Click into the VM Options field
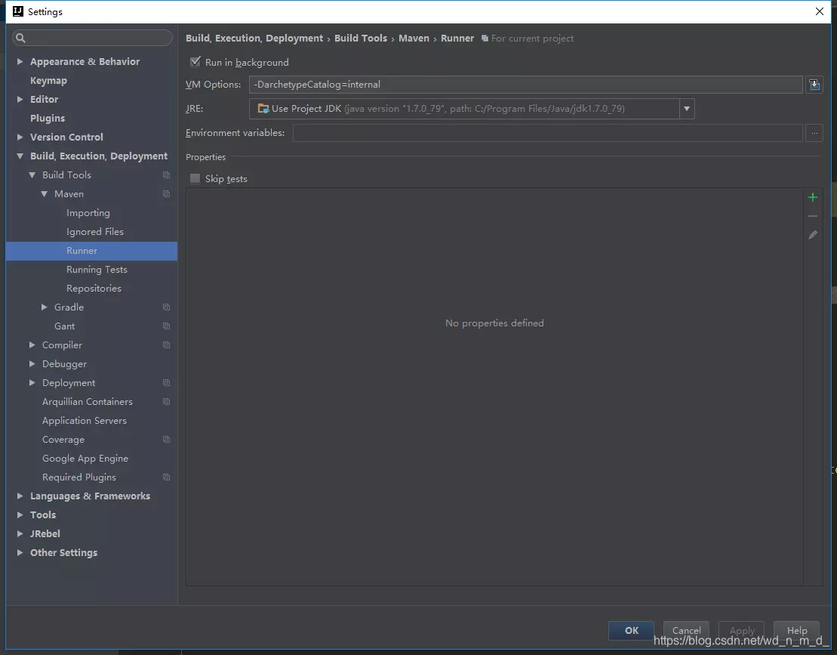The height and width of the screenshot is (655, 837). tap(526, 85)
